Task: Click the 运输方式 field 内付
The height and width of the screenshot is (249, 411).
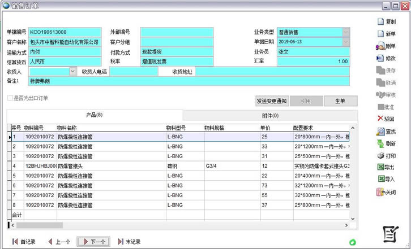Action: [x=65, y=52]
